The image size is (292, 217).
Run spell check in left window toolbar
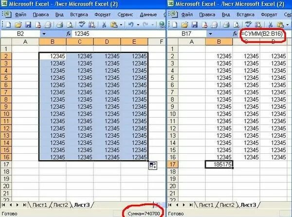pos(82,24)
